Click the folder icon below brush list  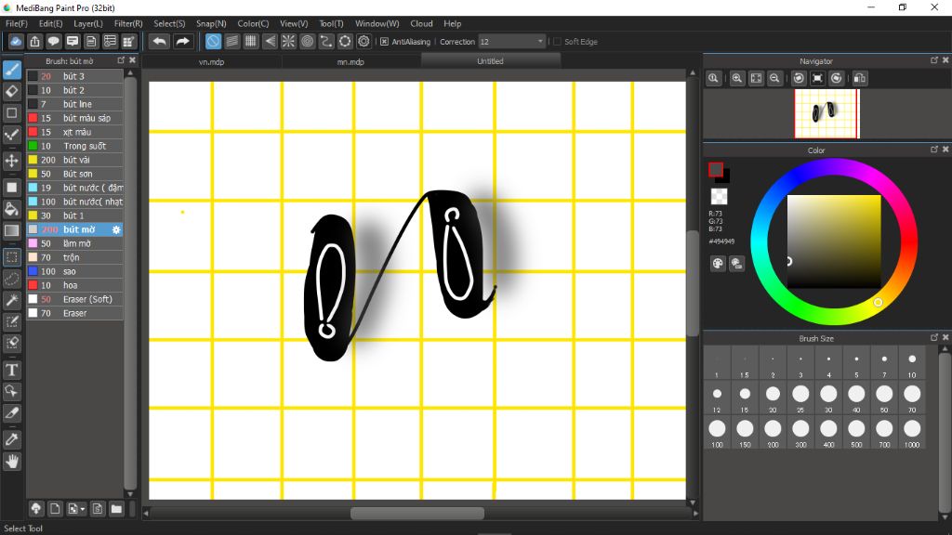pyautogui.click(x=116, y=508)
